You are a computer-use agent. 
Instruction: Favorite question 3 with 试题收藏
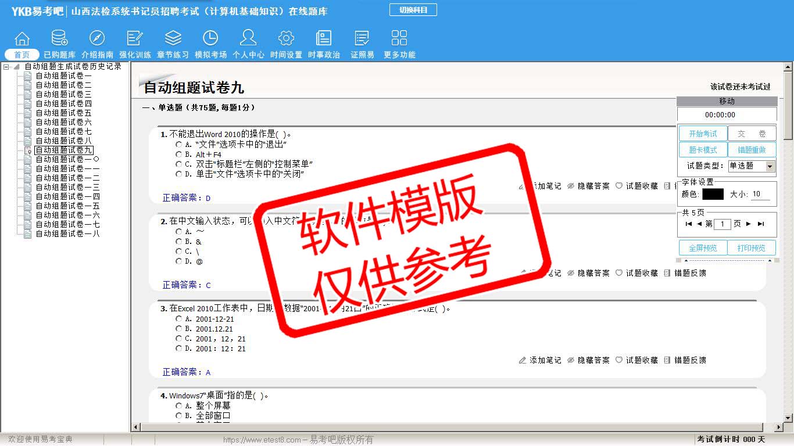636,360
